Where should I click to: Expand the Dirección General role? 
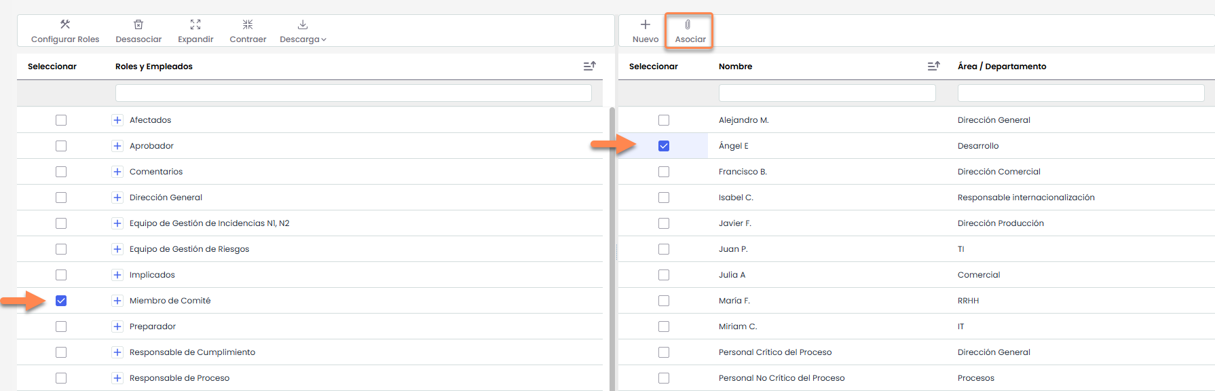117,198
